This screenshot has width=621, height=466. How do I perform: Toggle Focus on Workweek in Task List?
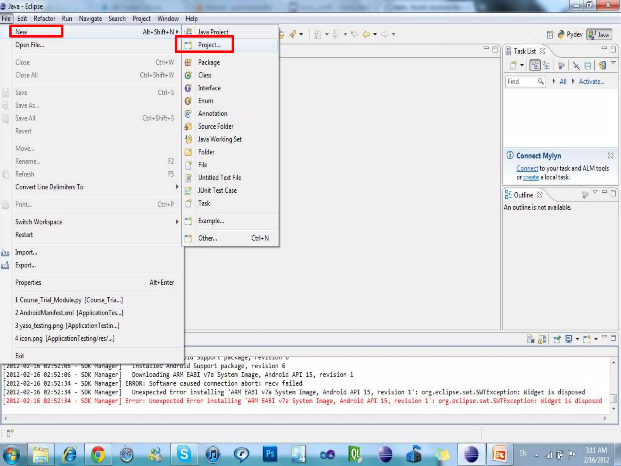(x=561, y=66)
